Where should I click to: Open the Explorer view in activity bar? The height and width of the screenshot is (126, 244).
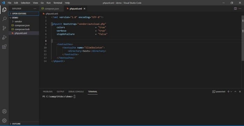pyautogui.click(x=4, y=10)
